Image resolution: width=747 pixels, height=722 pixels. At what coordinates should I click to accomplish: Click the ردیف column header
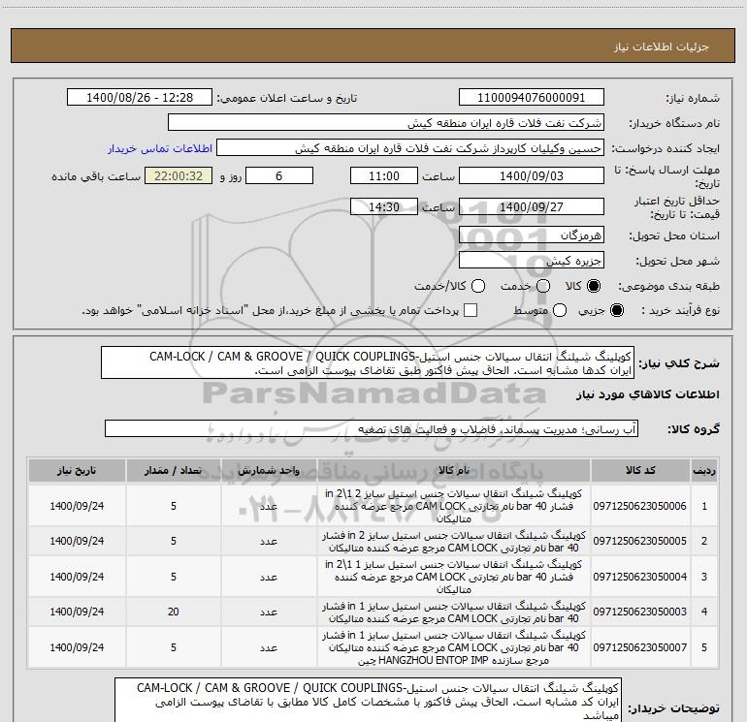pyautogui.click(x=704, y=471)
